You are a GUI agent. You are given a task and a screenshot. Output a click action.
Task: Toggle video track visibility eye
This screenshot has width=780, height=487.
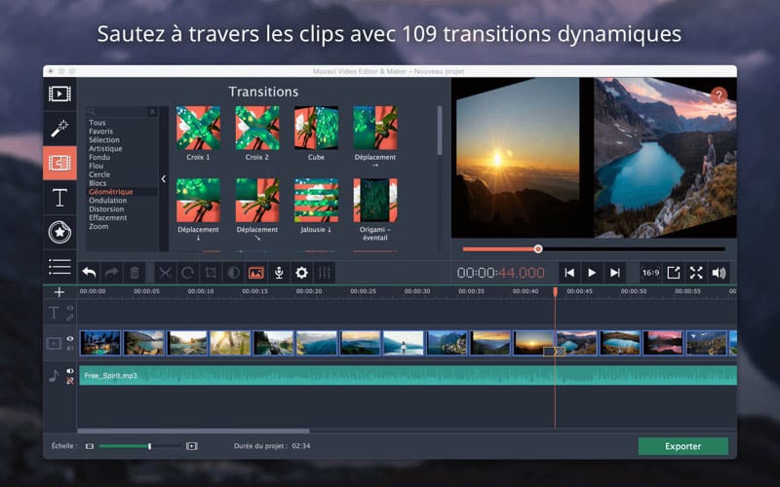(x=70, y=338)
